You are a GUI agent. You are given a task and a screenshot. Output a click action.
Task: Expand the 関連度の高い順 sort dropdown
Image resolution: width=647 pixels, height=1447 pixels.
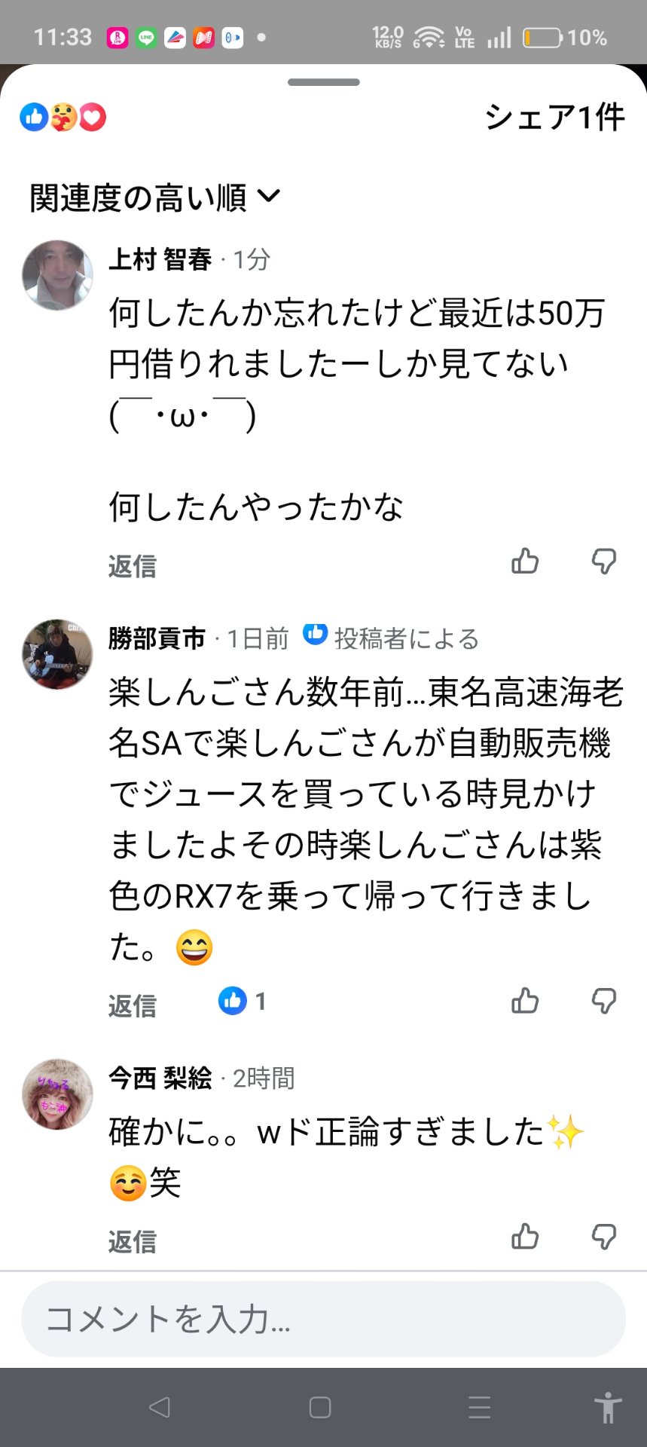pos(155,197)
